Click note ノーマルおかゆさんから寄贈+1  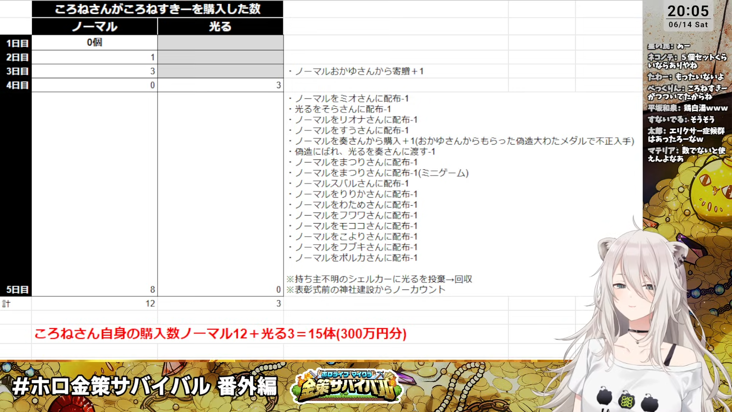[356, 71]
